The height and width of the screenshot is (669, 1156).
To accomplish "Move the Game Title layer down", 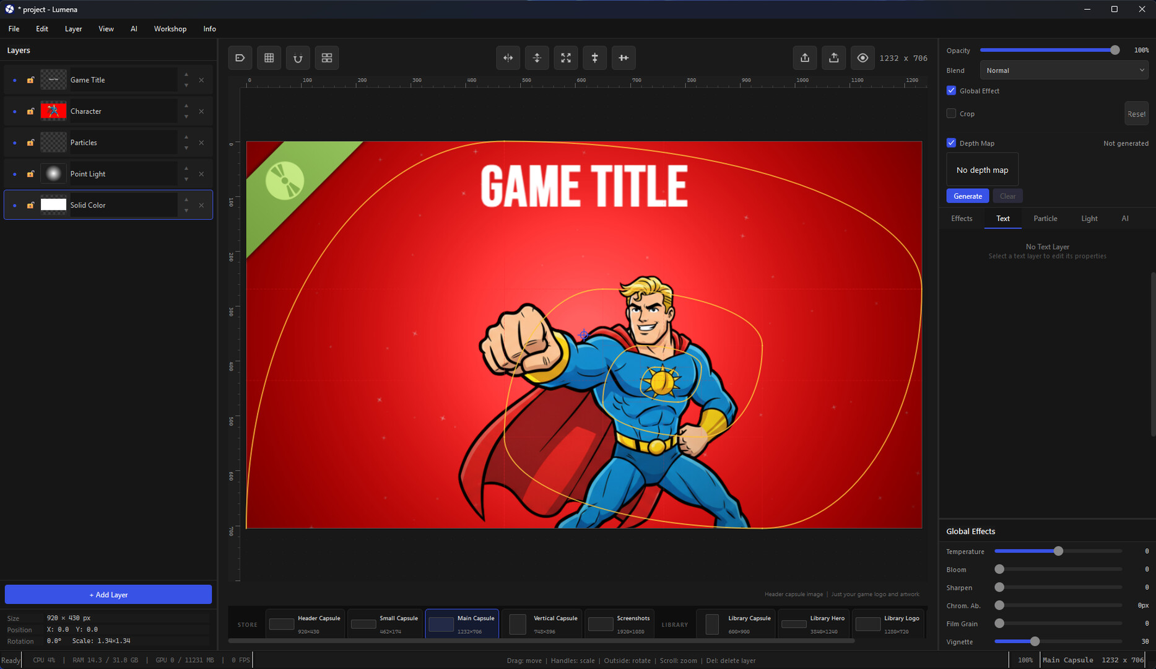I will tap(186, 85).
